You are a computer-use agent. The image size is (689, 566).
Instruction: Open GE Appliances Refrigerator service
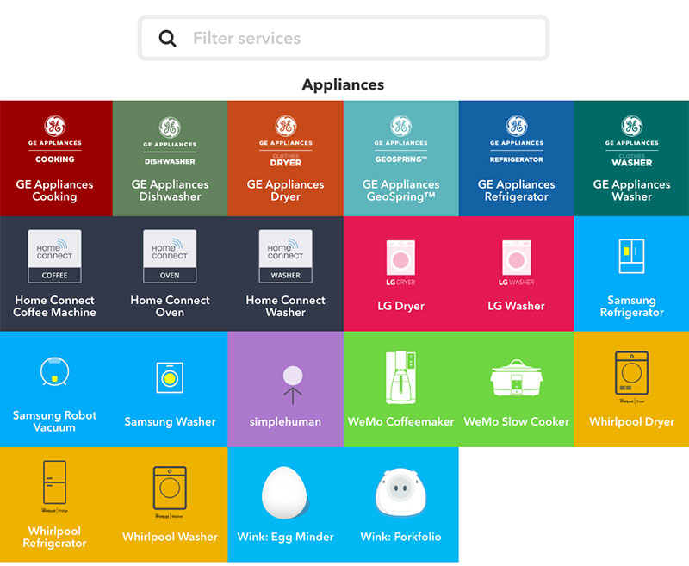(517, 159)
